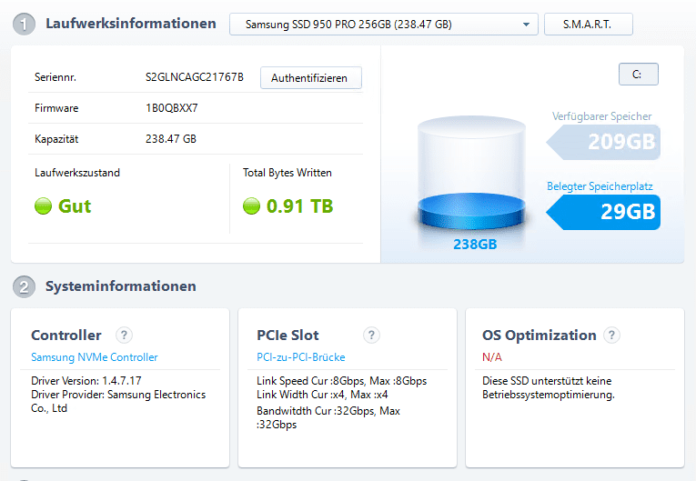
Task: Open the Samsung NVMe Controller link
Action: (94, 357)
